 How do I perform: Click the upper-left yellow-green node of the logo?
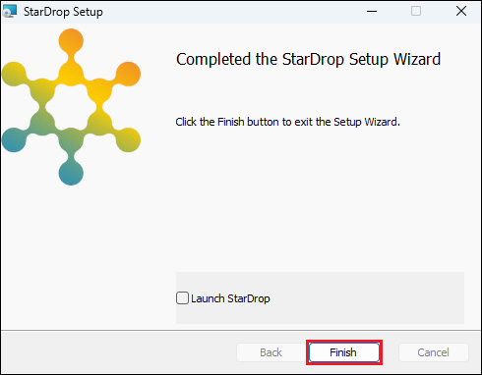coord(14,74)
